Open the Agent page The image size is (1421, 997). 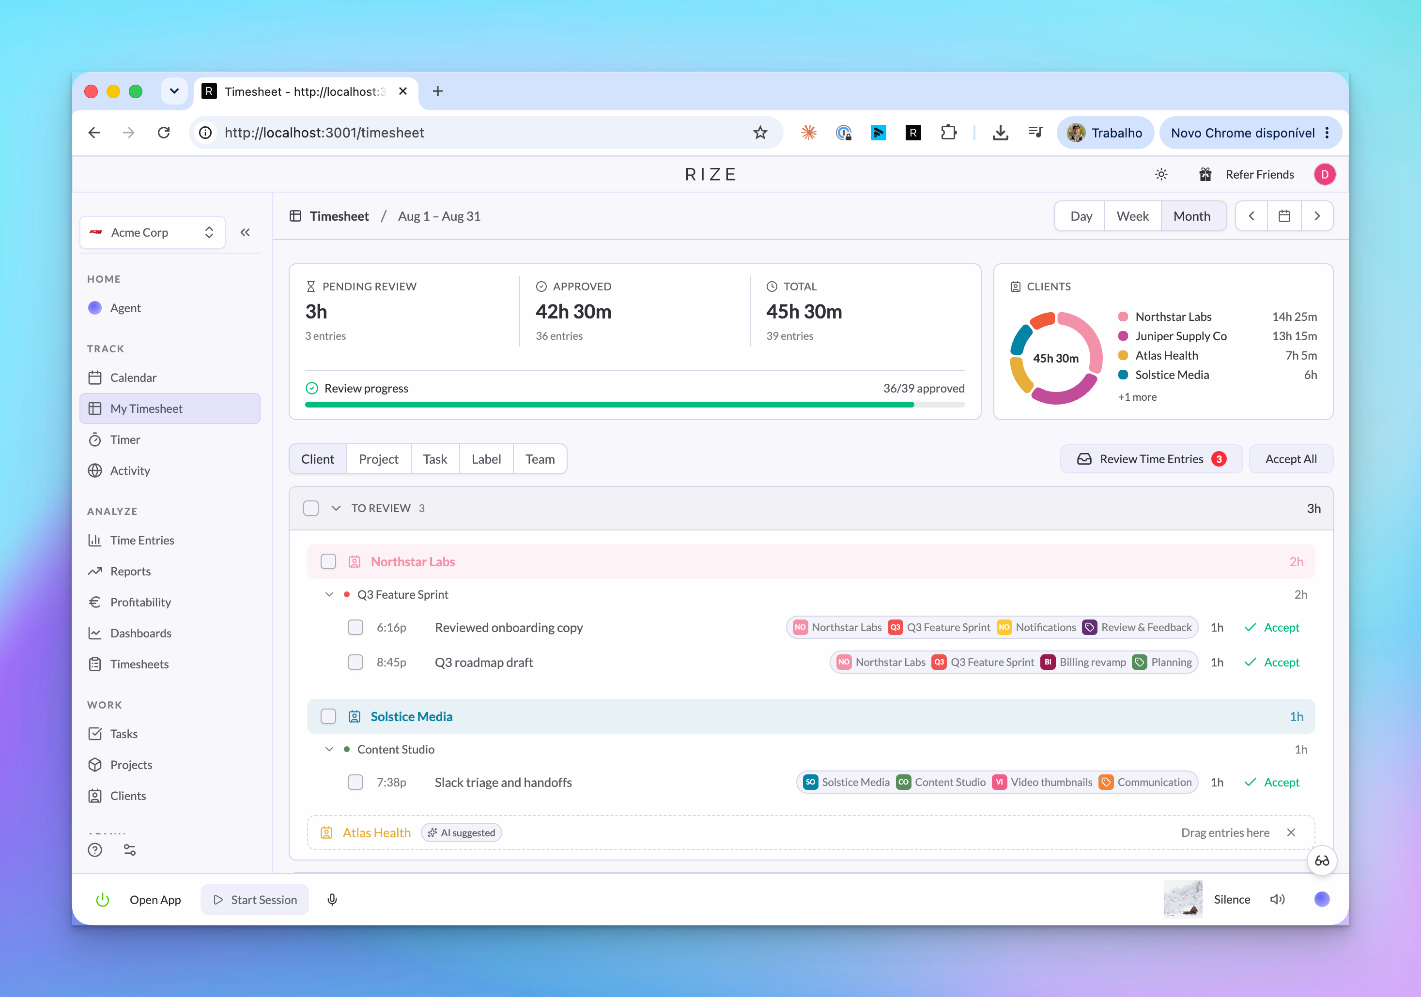[x=170, y=308]
